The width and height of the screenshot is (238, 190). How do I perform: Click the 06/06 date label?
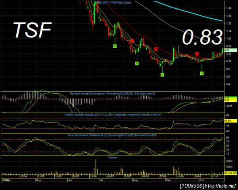[x=76, y=177]
